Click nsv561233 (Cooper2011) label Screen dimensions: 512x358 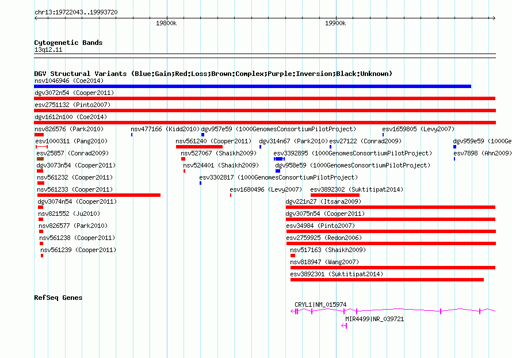tap(75, 189)
